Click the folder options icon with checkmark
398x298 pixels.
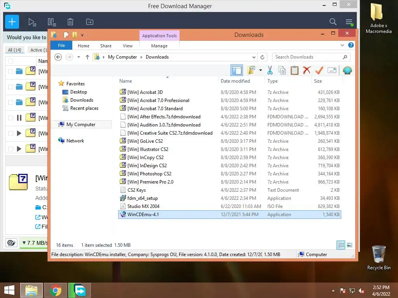click(251, 70)
